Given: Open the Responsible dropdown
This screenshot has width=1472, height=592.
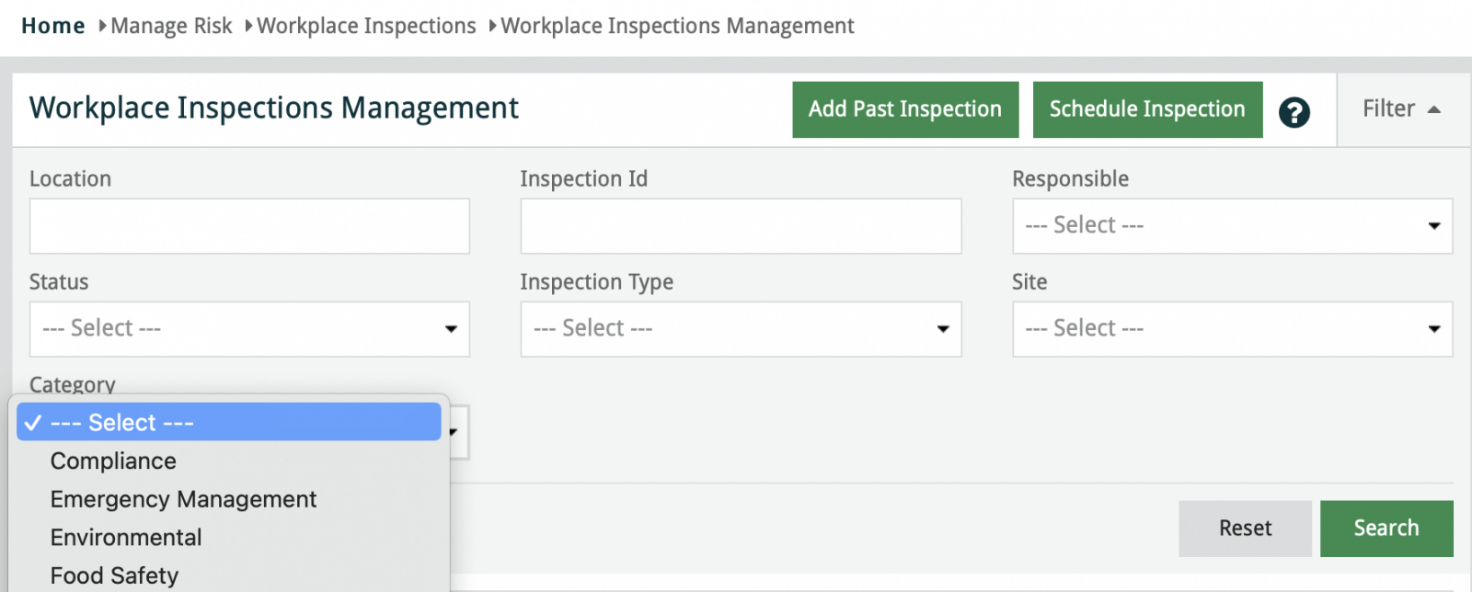Looking at the screenshot, I should (x=1232, y=226).
